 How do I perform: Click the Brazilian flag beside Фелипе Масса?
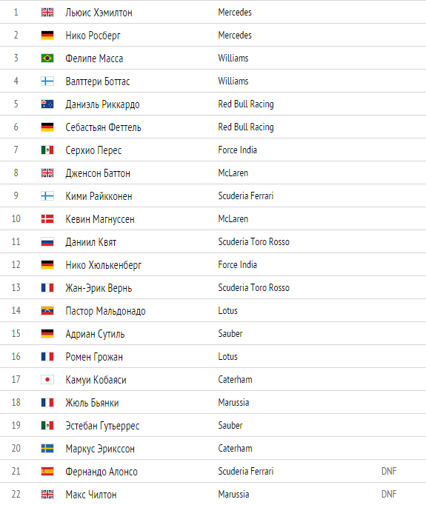point(47,58)
